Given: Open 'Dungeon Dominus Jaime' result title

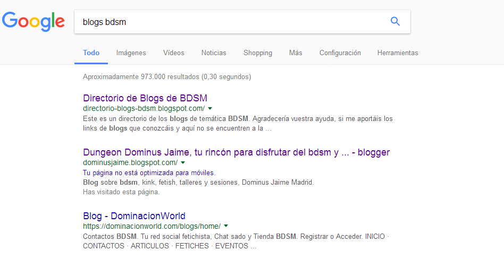Looking at the screenshot, I should click(236, 152).
